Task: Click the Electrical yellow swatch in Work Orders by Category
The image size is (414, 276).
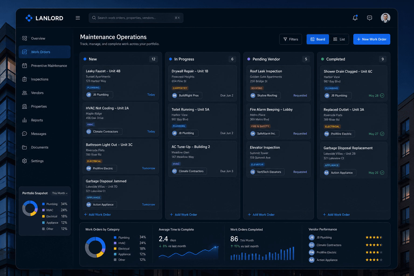Action: (x=115, y=249)
